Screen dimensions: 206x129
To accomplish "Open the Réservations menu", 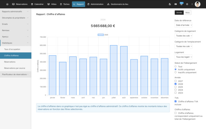I will (x=20, y=4).
